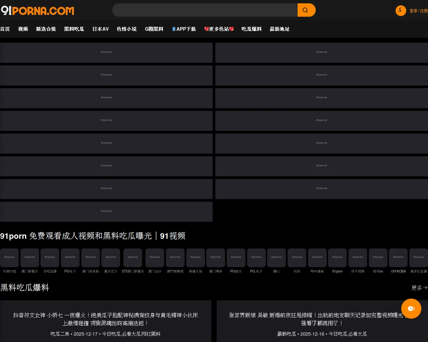Select 精选合集 in the navigation bar
This screenshot has height=342, width=428.
point(46,29)
